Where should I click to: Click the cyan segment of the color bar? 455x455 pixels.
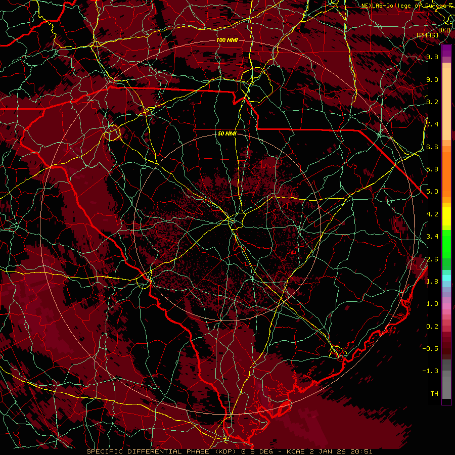point(446,278)
